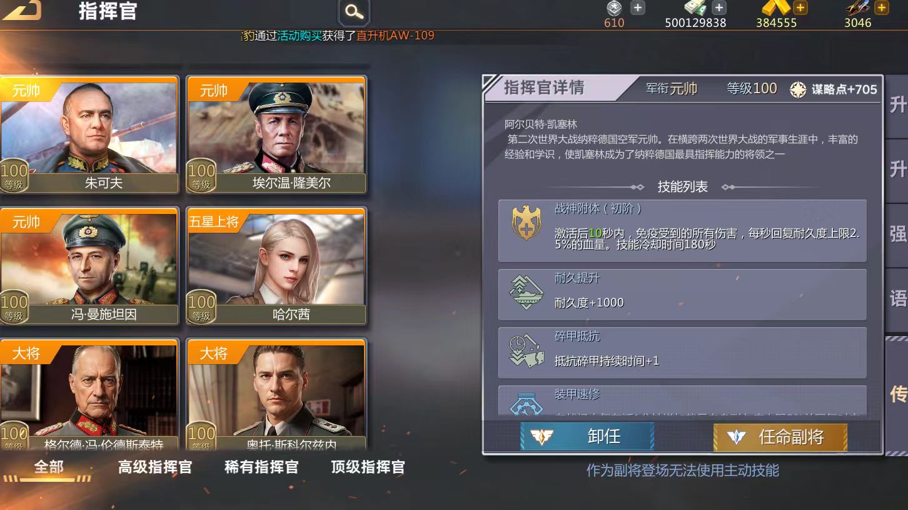Switch to 稀有指挥官 tab
This screenshot has height=510, width=908.
[261, 467]
